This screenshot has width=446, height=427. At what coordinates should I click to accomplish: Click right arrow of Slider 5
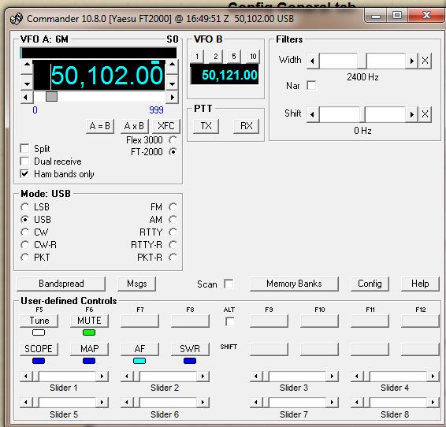tap(102, 403)
